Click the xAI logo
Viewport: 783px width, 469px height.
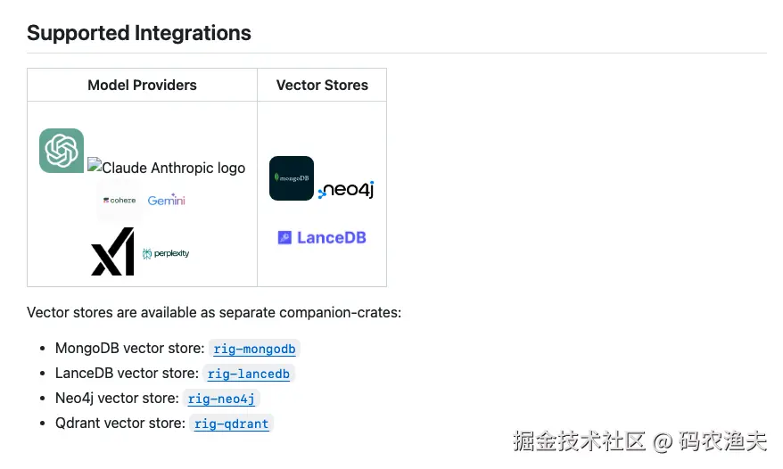(112, 252)
